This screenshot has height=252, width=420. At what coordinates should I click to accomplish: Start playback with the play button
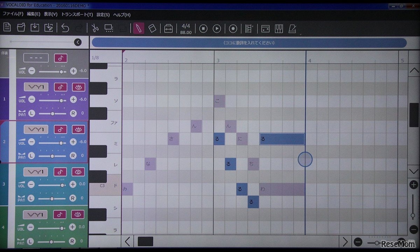coord(217,29)
